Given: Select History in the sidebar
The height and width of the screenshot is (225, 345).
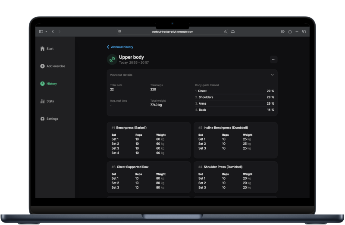Looking at the screenshot, I should (49, 84).
